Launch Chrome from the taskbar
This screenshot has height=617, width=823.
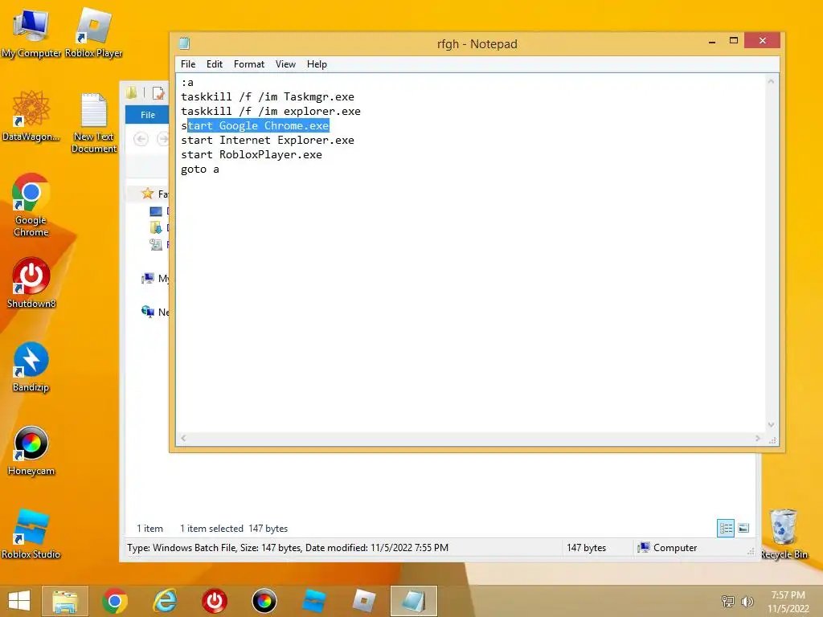pyautogui.click(x=115, y=601)
